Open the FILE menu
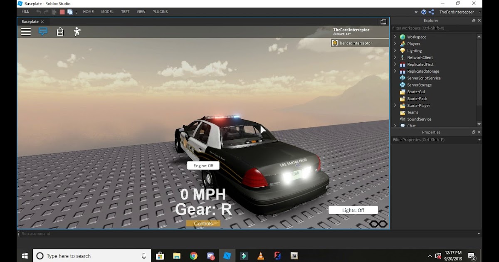499x262 pixels. tap(25, 12)
